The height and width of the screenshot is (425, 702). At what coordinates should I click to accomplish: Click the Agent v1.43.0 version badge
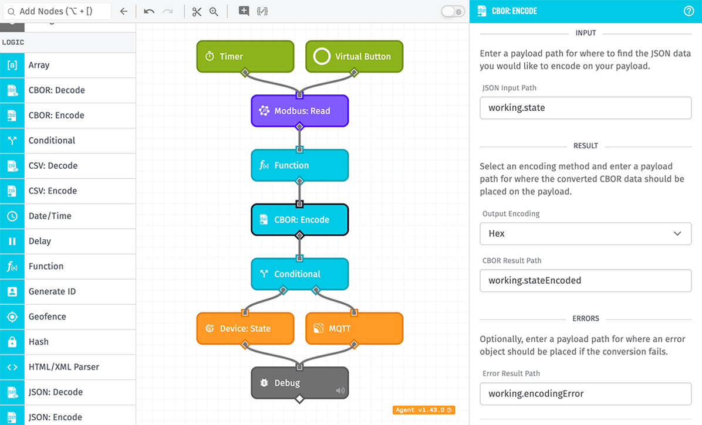(423, 410)
